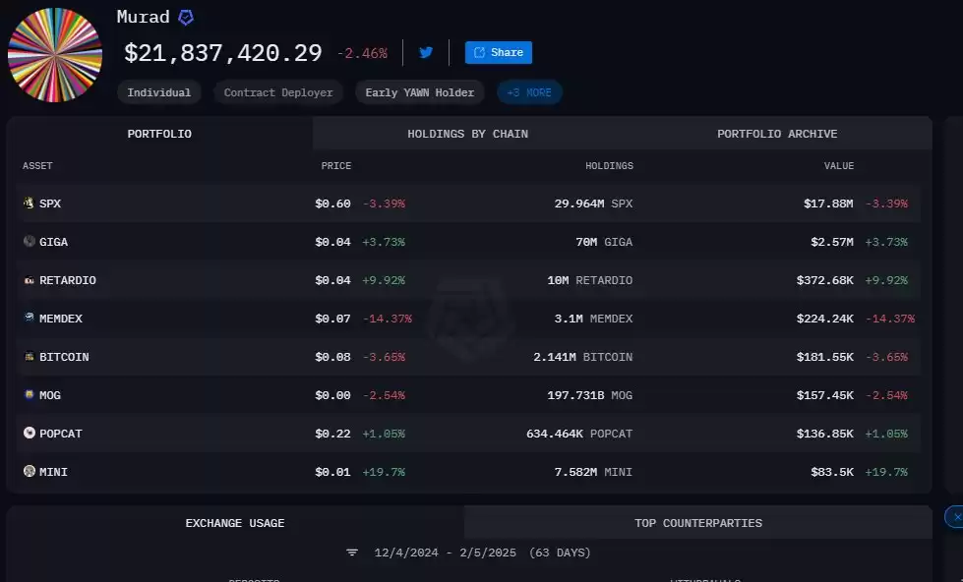Click the 197.731B MOG holdings cell
This screenshot has height=582, width=963.
589,395
